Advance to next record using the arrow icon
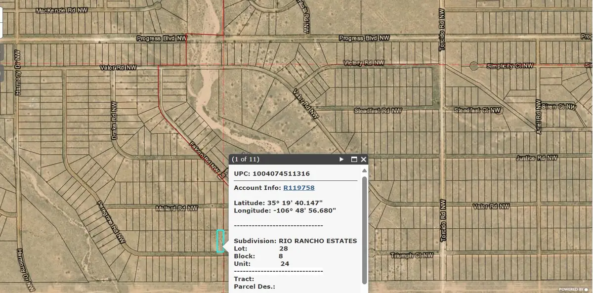593x293 pixels. click(341, 159)
